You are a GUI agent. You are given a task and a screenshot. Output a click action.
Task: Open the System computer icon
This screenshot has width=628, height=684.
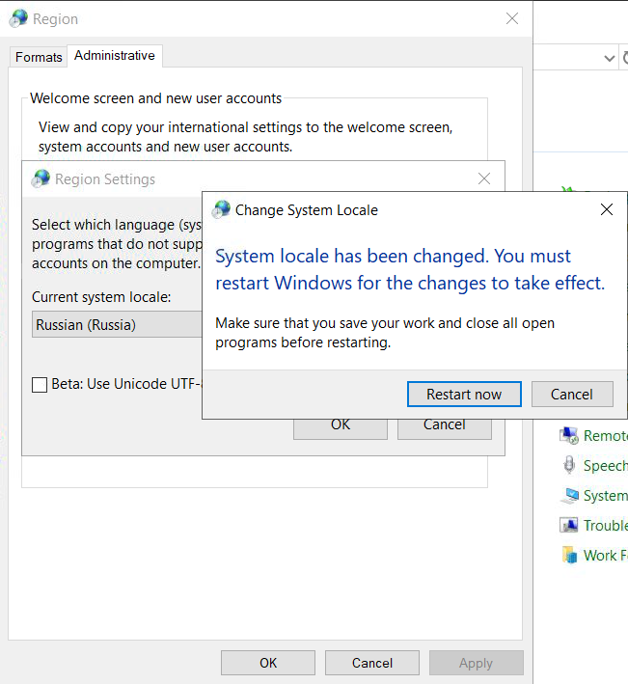(569, 496)
